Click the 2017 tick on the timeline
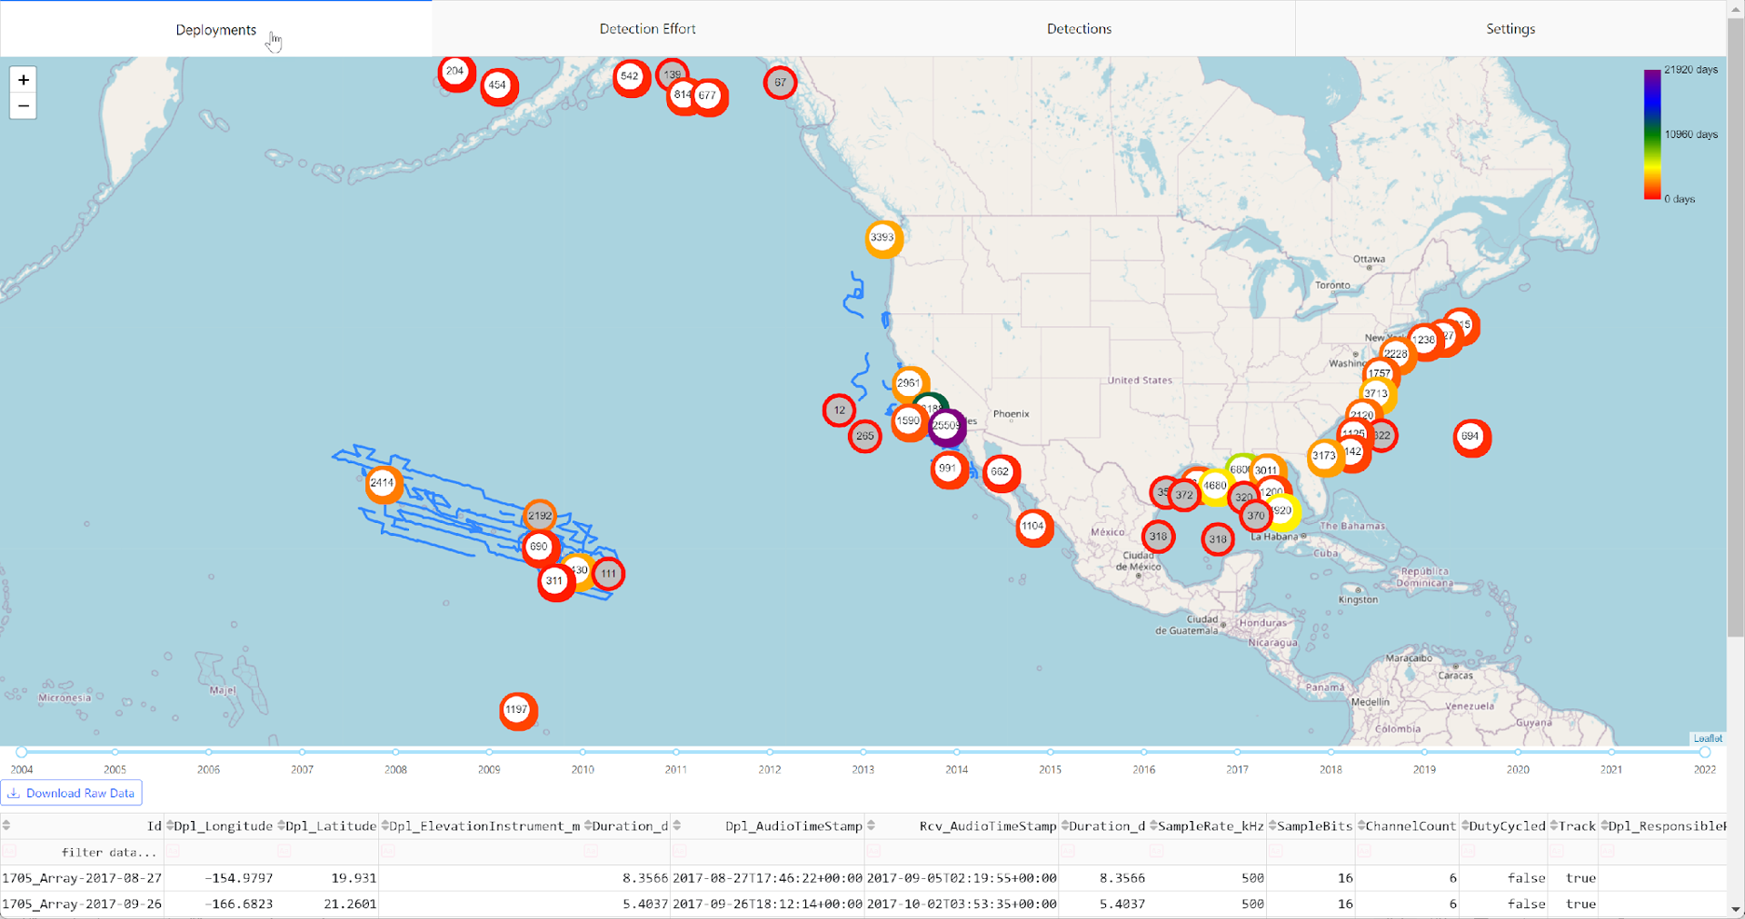The height and width of the screenshot is (919, 1745). click(x=1237, y=752)
